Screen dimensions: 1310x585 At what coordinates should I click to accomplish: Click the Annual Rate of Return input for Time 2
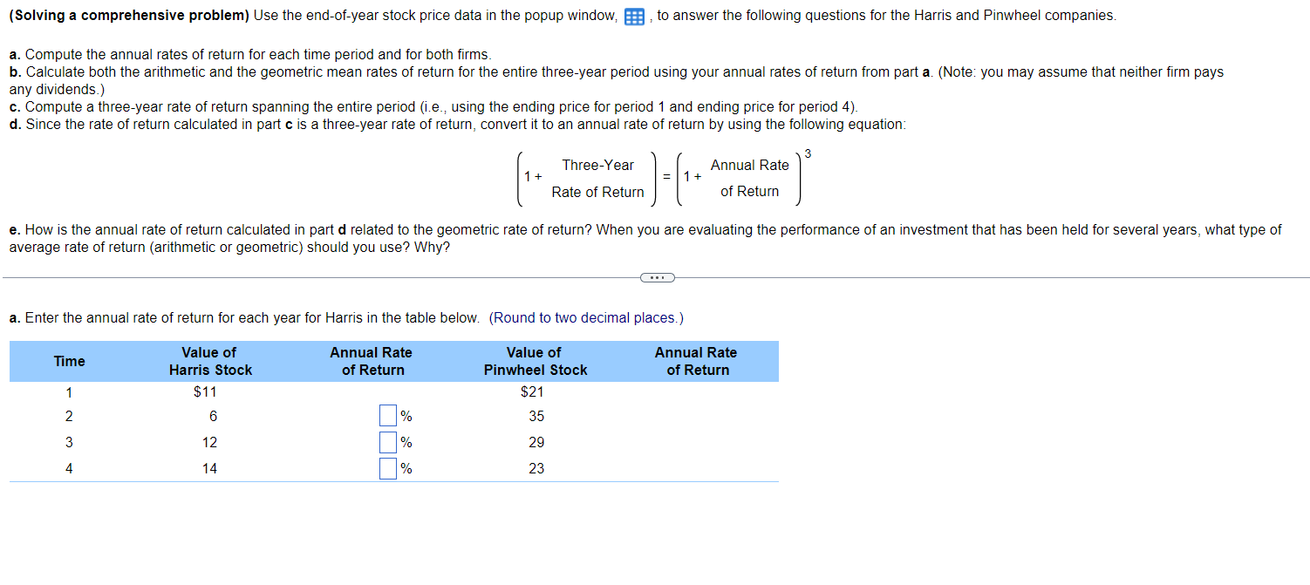coord(387,416)
